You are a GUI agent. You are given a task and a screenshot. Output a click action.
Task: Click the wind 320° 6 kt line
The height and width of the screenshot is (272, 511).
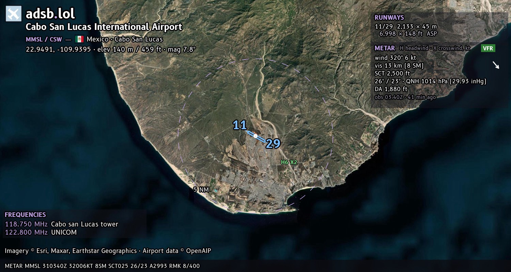pos(395,58)
